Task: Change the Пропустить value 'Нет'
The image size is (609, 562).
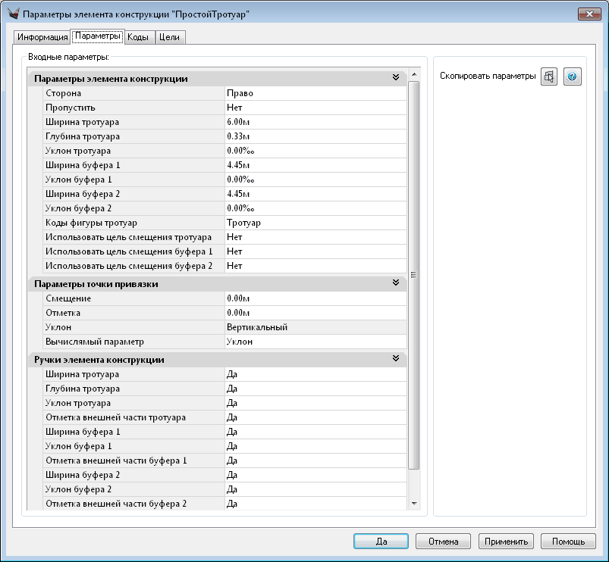Action: [x=314, y=108]
